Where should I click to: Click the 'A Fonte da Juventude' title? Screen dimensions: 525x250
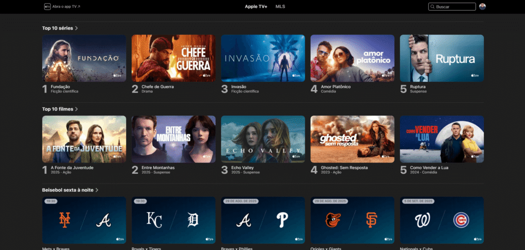pos(72,168)
